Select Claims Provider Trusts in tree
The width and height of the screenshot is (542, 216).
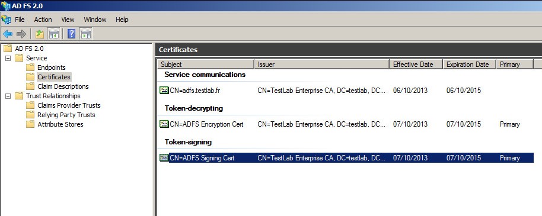pos(69,105)
